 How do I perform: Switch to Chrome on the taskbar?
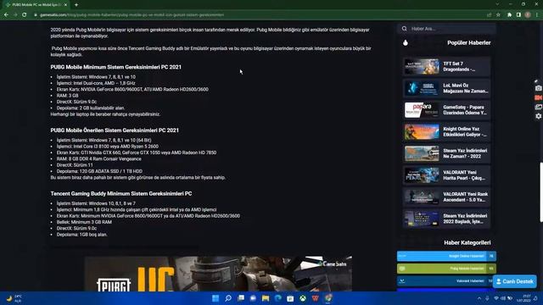[x=328, y=298]
